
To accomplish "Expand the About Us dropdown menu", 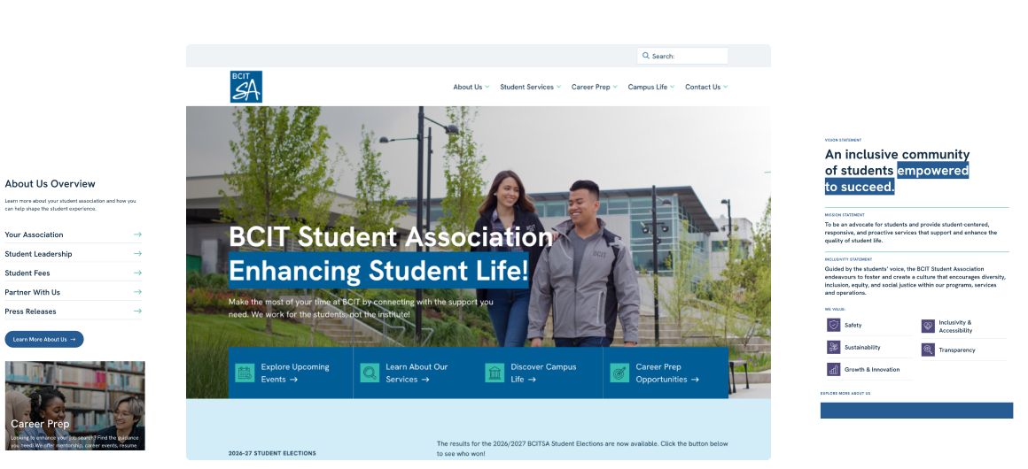I will tap(471, 87).
